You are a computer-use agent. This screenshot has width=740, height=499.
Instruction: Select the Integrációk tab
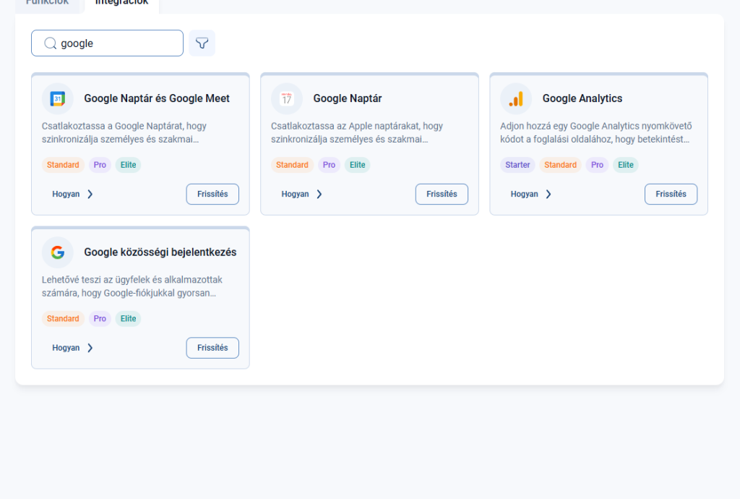[x=121, y=3]
